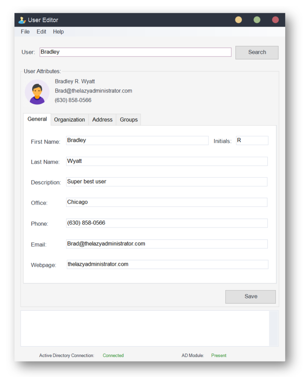Click the yellow minimize circle button
The image size is (304, 377).
click(238, 20)
